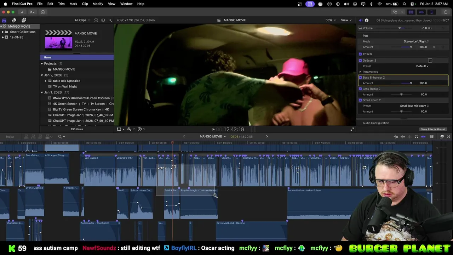This screenshot has height=255, width=453.
Task: Open Small low mid room preset dropdown
Action: coord(414,106)
